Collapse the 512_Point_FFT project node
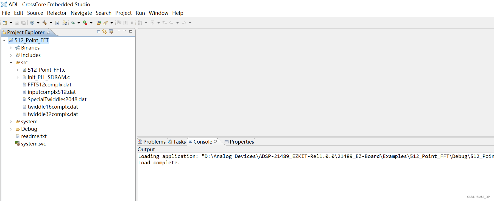 point(4,40)
